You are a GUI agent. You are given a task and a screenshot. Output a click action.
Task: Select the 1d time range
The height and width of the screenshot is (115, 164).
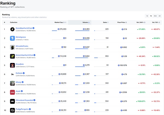tap(147, 16)
